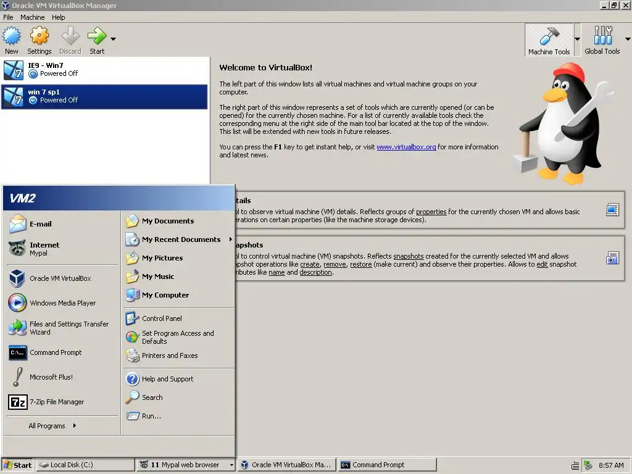Image resolution: width=632 pixels, height=474 pixels.
Task: Click the description link in Snapshots text
Action: point(315,272)
